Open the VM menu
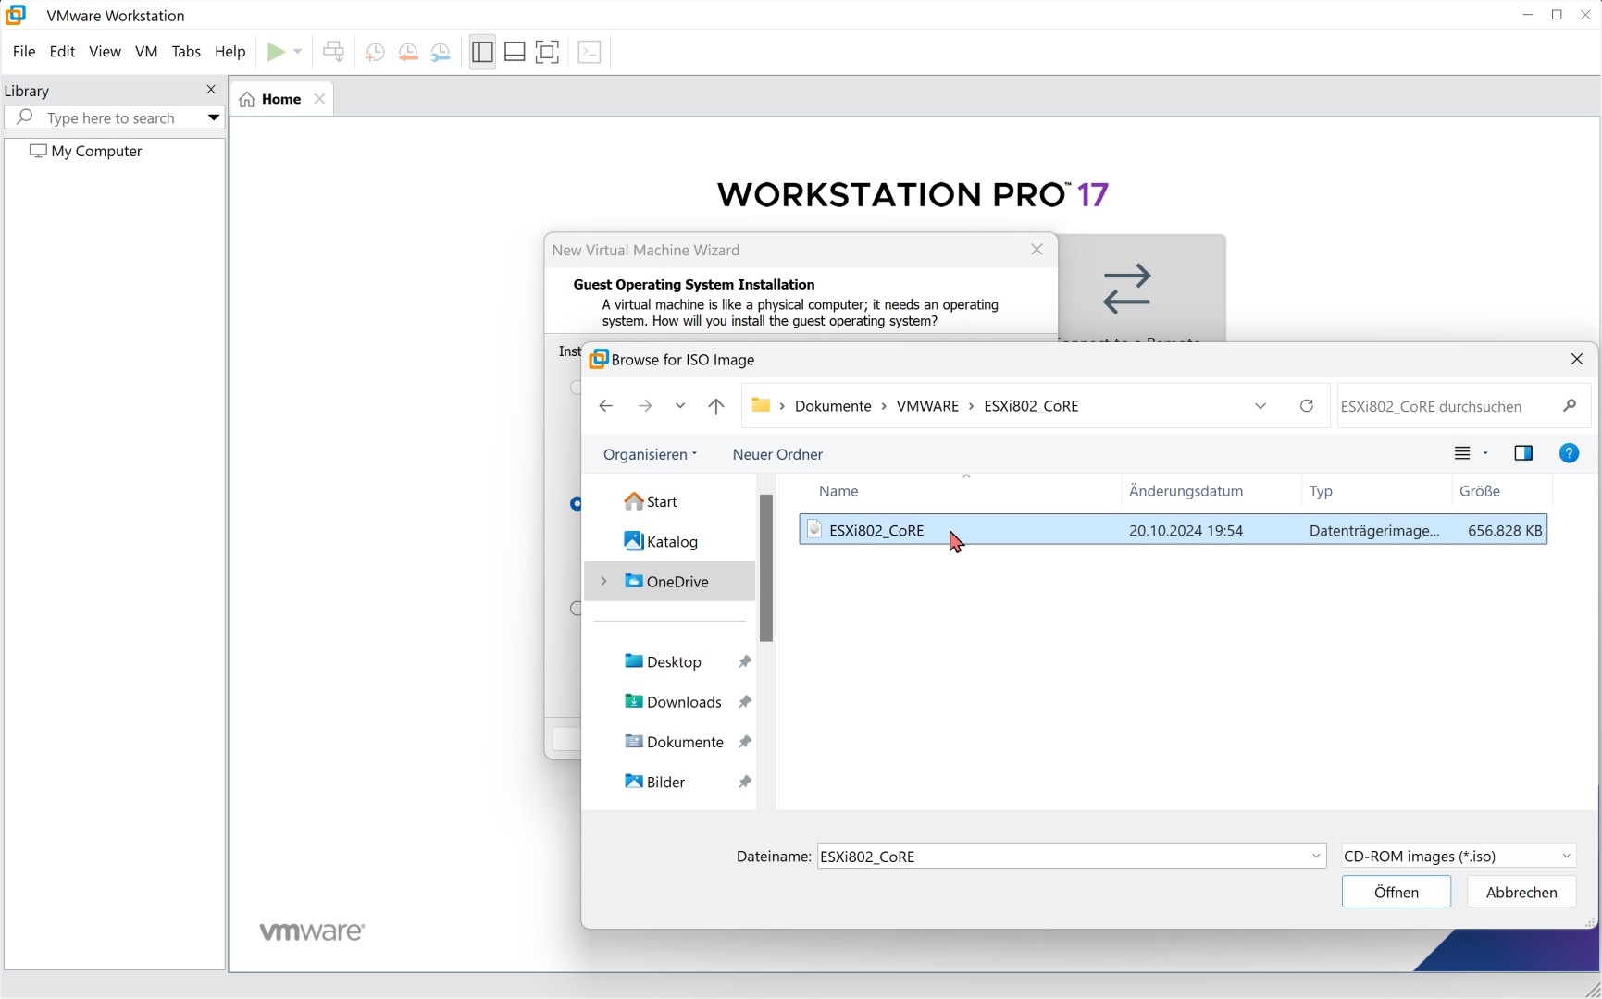Screen dimensions: 1602x999 (x=146, y=52)
